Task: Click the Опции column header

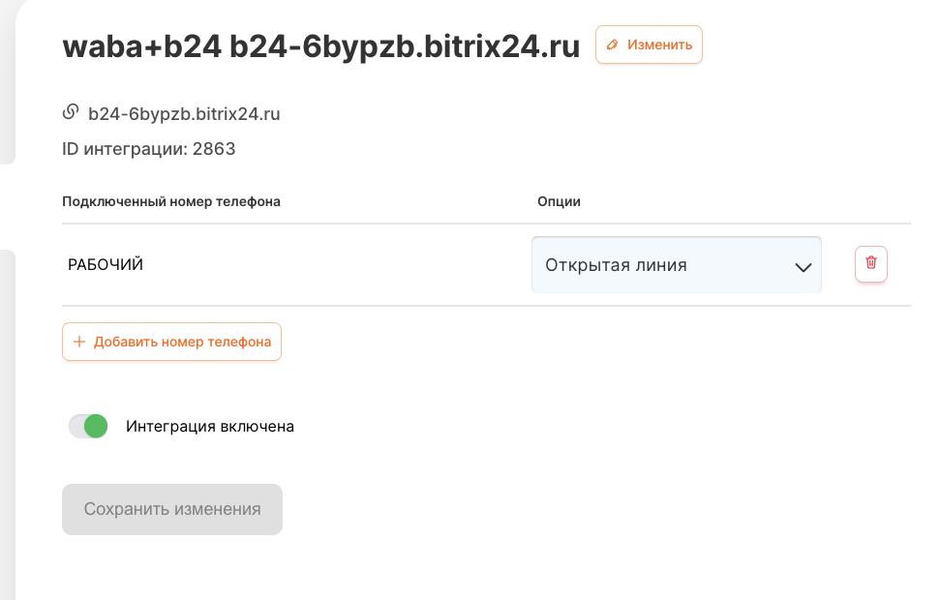Action: point(559,201)
